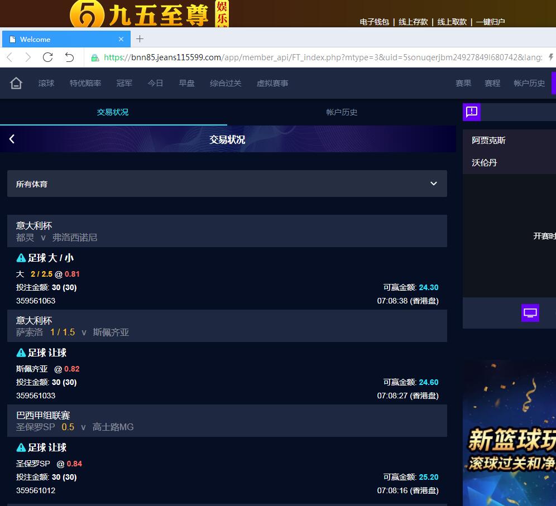
Task: Click bet number 359561012
Action: click(x=36, y=490)
